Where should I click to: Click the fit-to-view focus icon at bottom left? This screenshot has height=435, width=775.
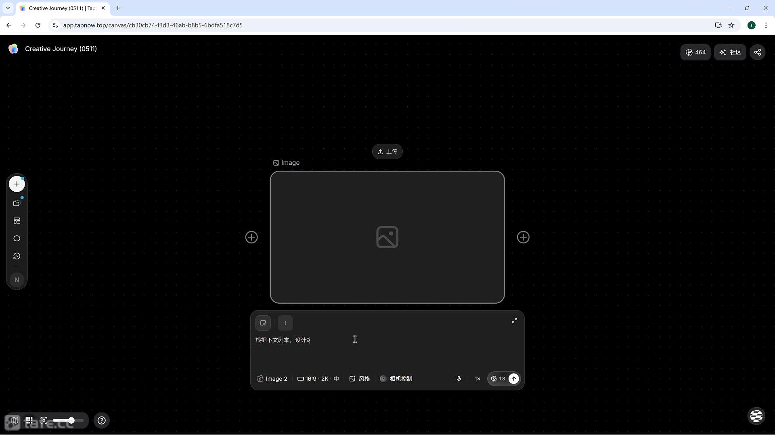pyautogui.click(x=44, y=420)
